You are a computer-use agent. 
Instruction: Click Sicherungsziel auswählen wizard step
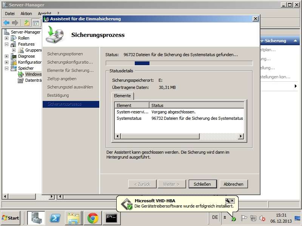click(70, 87)
